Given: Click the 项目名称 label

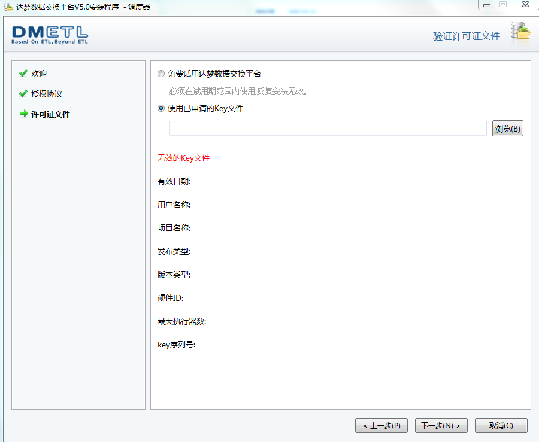Looking at the screenshot, I should click(x=174, y=228).
